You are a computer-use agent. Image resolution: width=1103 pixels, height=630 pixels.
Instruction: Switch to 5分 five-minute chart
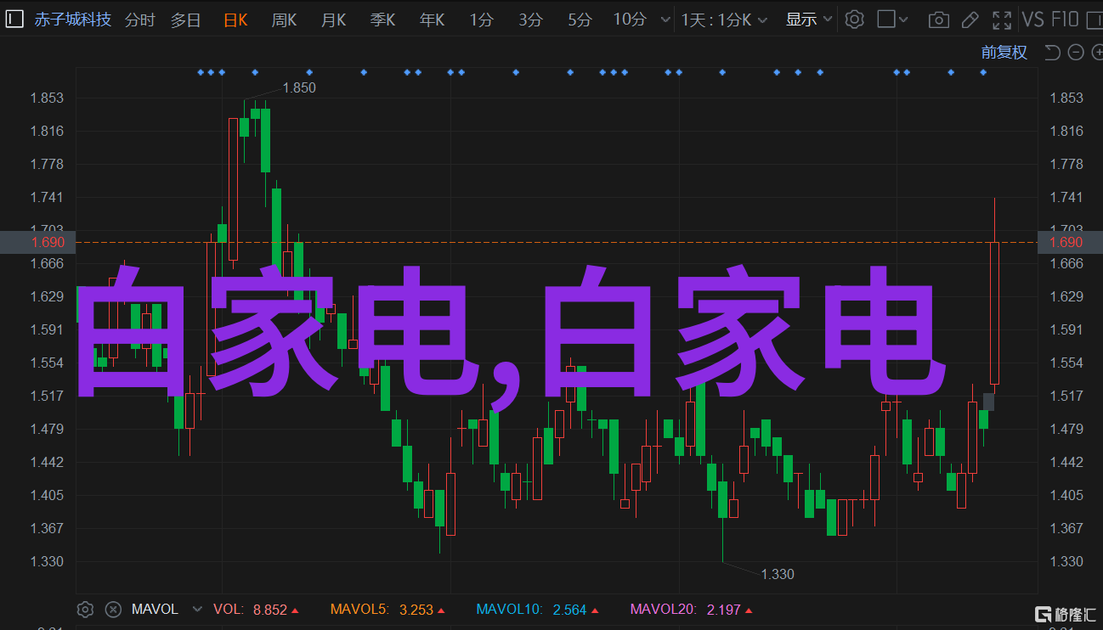(x=580, y=20)
